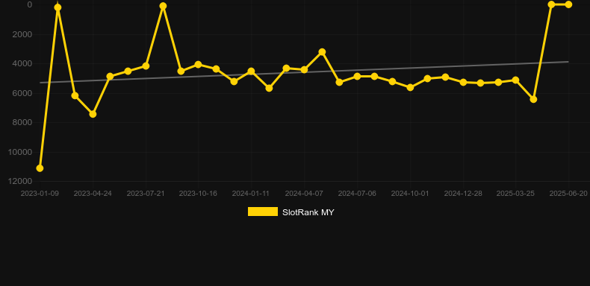Image resolution: width=590 pixels, height=286 pixels.
Task: Select the final data point at 2025-06-20
Action: [x=568, y=4]
